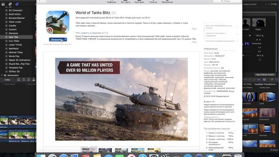
Task: Select the third screenshot thumbnail
Action: click(121, 150)
